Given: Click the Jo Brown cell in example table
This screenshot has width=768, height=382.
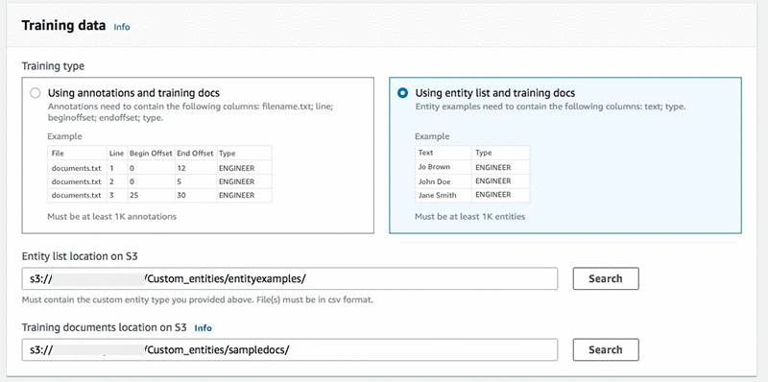Looking at the screenshot, I should tap(444, 167).
